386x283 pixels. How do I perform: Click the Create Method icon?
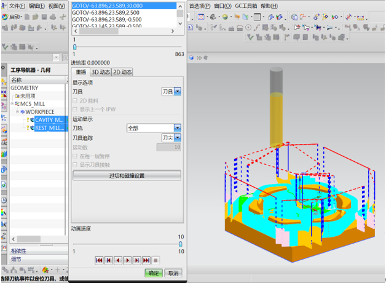(31, 28)
